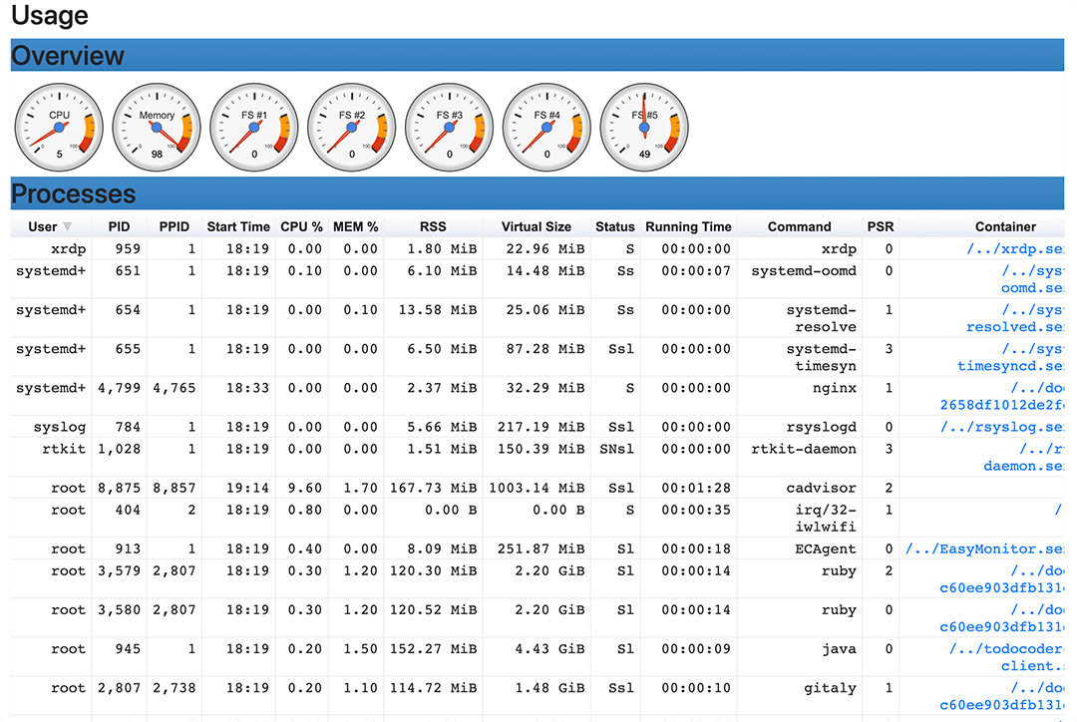
Task: Click the CPU usage gauge
Action: click(59, 128)
